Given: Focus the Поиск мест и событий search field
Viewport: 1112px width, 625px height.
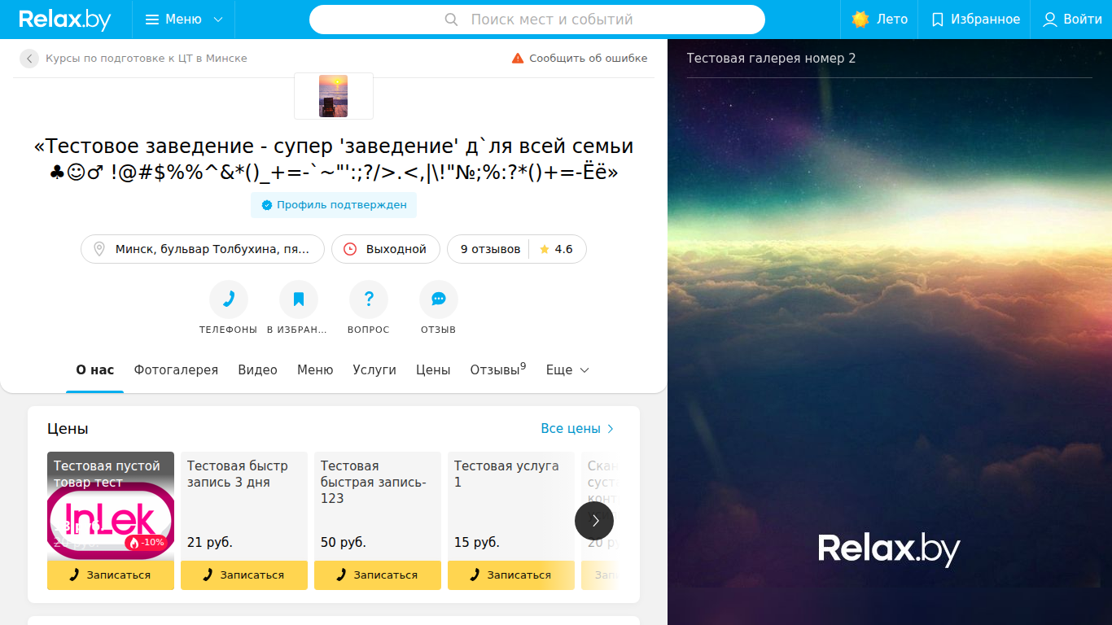Looking at the screenshot, I should coord(537,20).
